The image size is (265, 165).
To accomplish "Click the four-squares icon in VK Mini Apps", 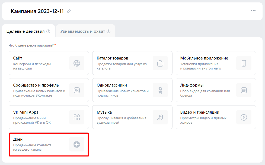I will [77, 117].
